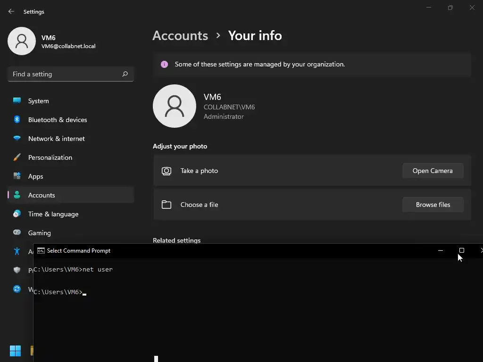Click the 'Your info' page title
483x362 pixels.
click(x=255, y=36)
